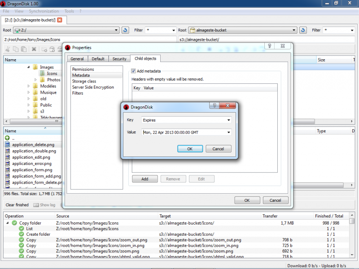The height and width of the screenshot is (269, 359).
Task: Click OK in the Properties dialog
Action: (247, 200)
